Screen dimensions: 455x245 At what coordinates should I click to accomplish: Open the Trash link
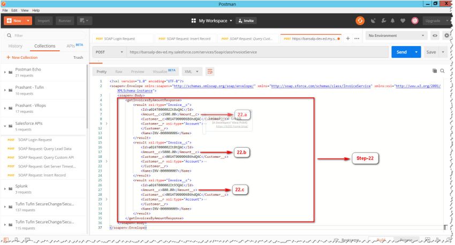click(78, 57)
